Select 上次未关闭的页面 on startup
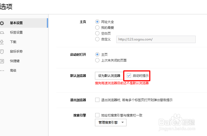207x136 pixels. click(97, 60)
